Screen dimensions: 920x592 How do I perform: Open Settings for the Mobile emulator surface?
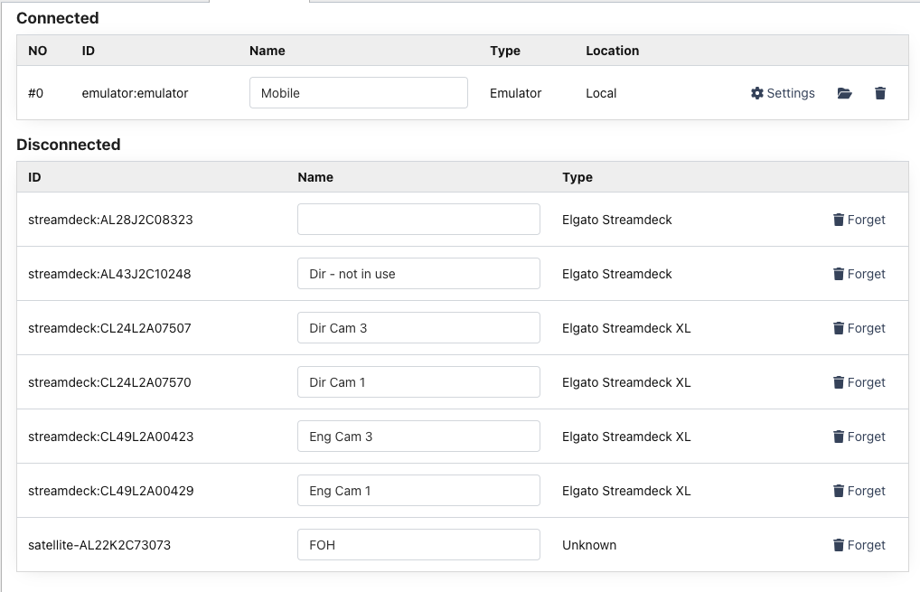pyautogui.click(x=782, y=93)
